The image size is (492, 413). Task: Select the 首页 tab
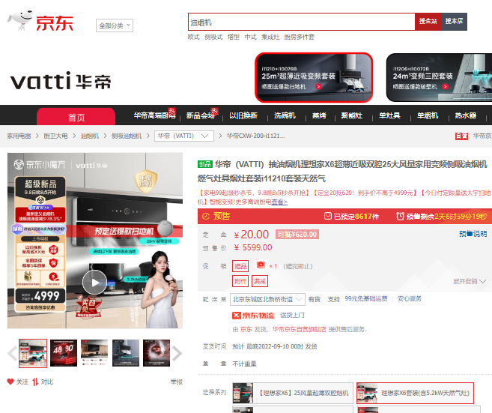coord(76,118)
